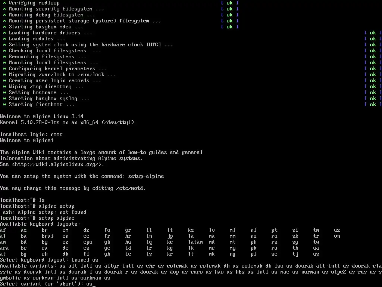Click the "us-haw" variant name
Image resolution: width=382 pixels, height=287 pixels.
coord(215,272)
